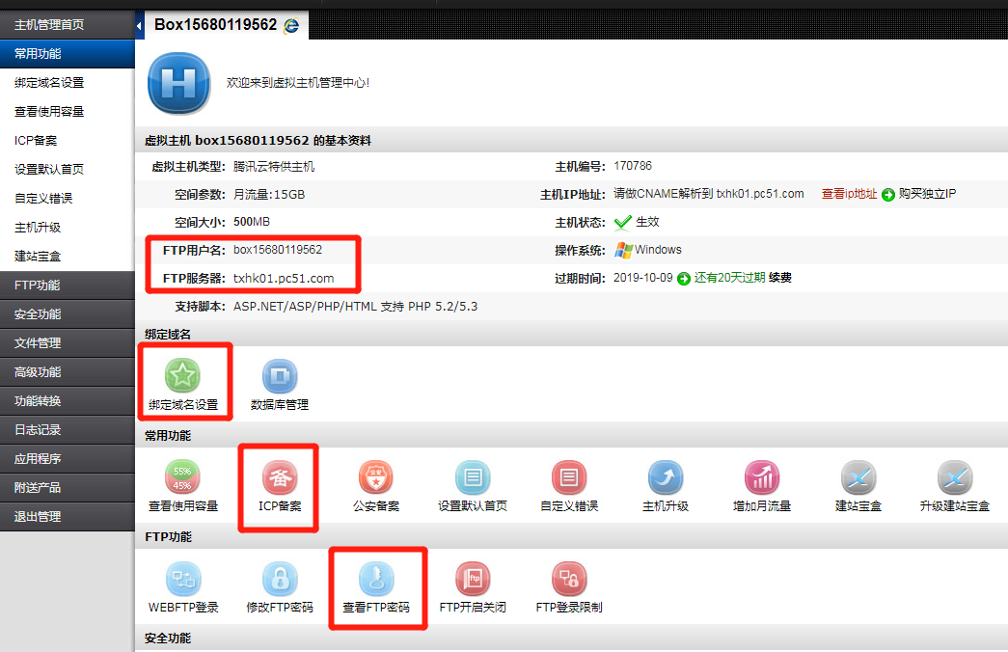Open the 数据库管理 icon
The image size is (1008, 652).
tap(280, 375)
